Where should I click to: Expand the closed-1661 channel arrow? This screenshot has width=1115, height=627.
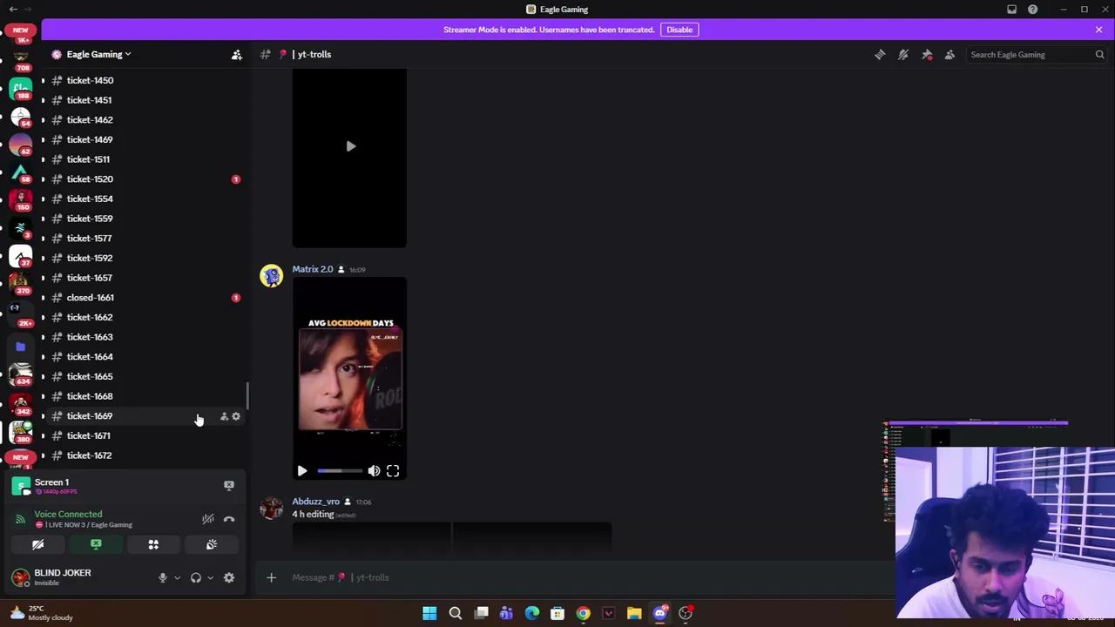tap(43, 298)
